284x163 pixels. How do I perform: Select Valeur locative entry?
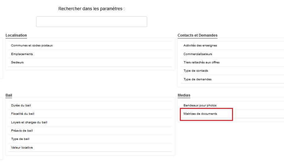22,148
